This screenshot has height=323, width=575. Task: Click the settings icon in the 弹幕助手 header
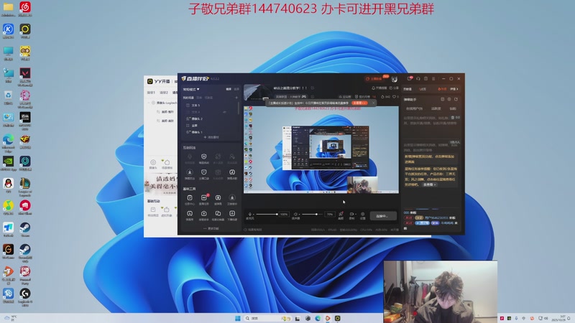tap(449, 99)
